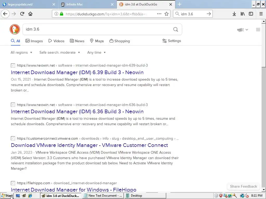
Task: Expand the Any time filter
Action: tap(96, 52)
